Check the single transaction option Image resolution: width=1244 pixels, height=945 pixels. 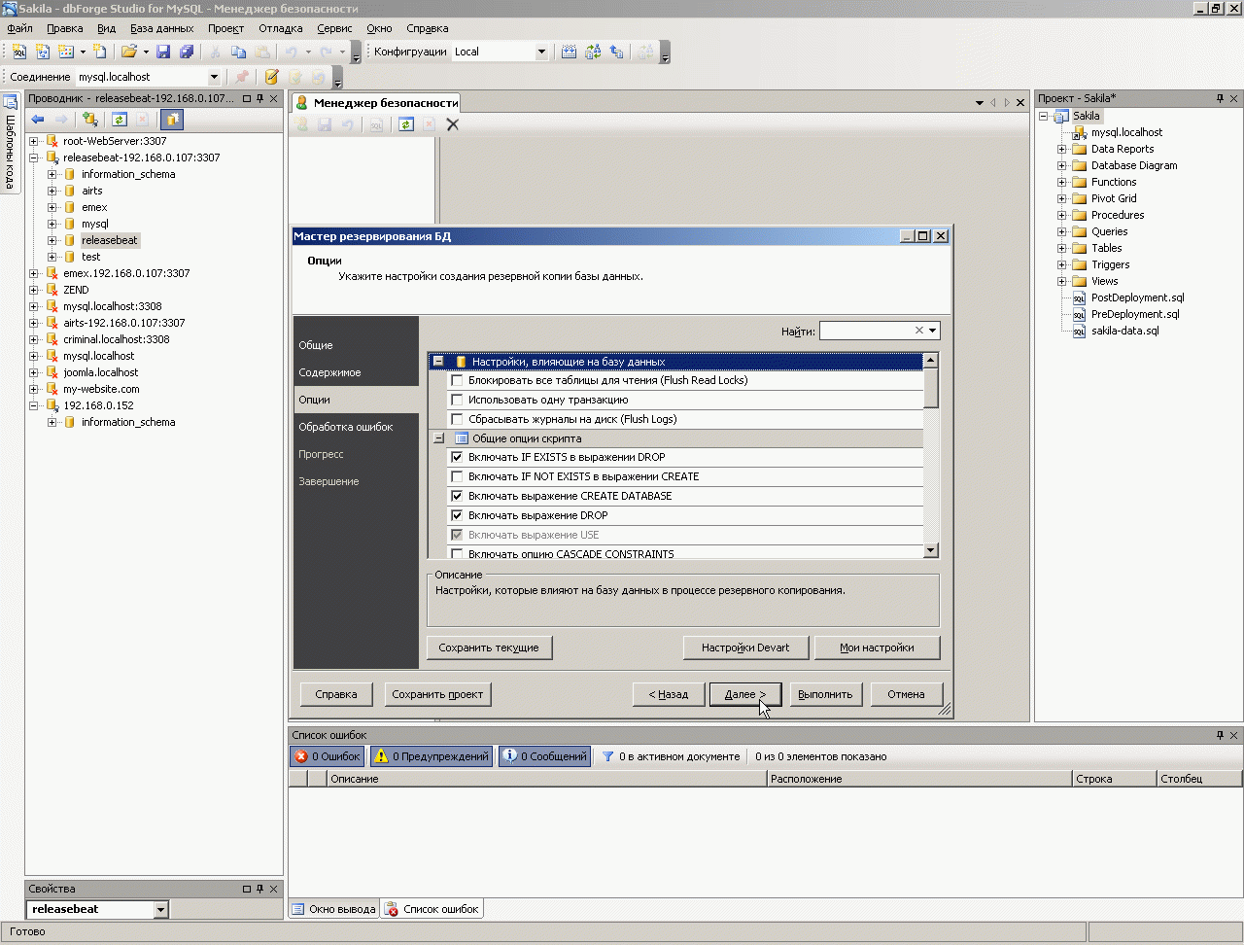[457, 401]
